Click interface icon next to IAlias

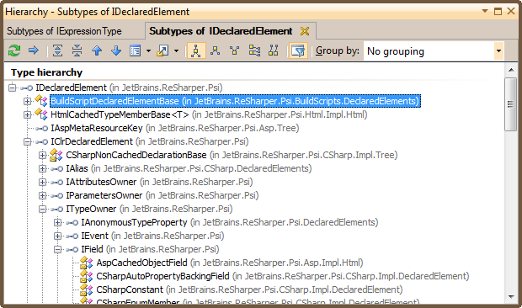click(x=57, y=169)
